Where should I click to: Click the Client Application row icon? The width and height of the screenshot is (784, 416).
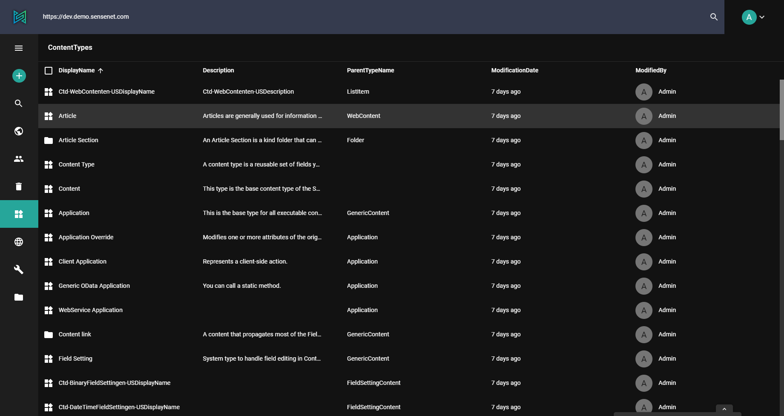49,261
